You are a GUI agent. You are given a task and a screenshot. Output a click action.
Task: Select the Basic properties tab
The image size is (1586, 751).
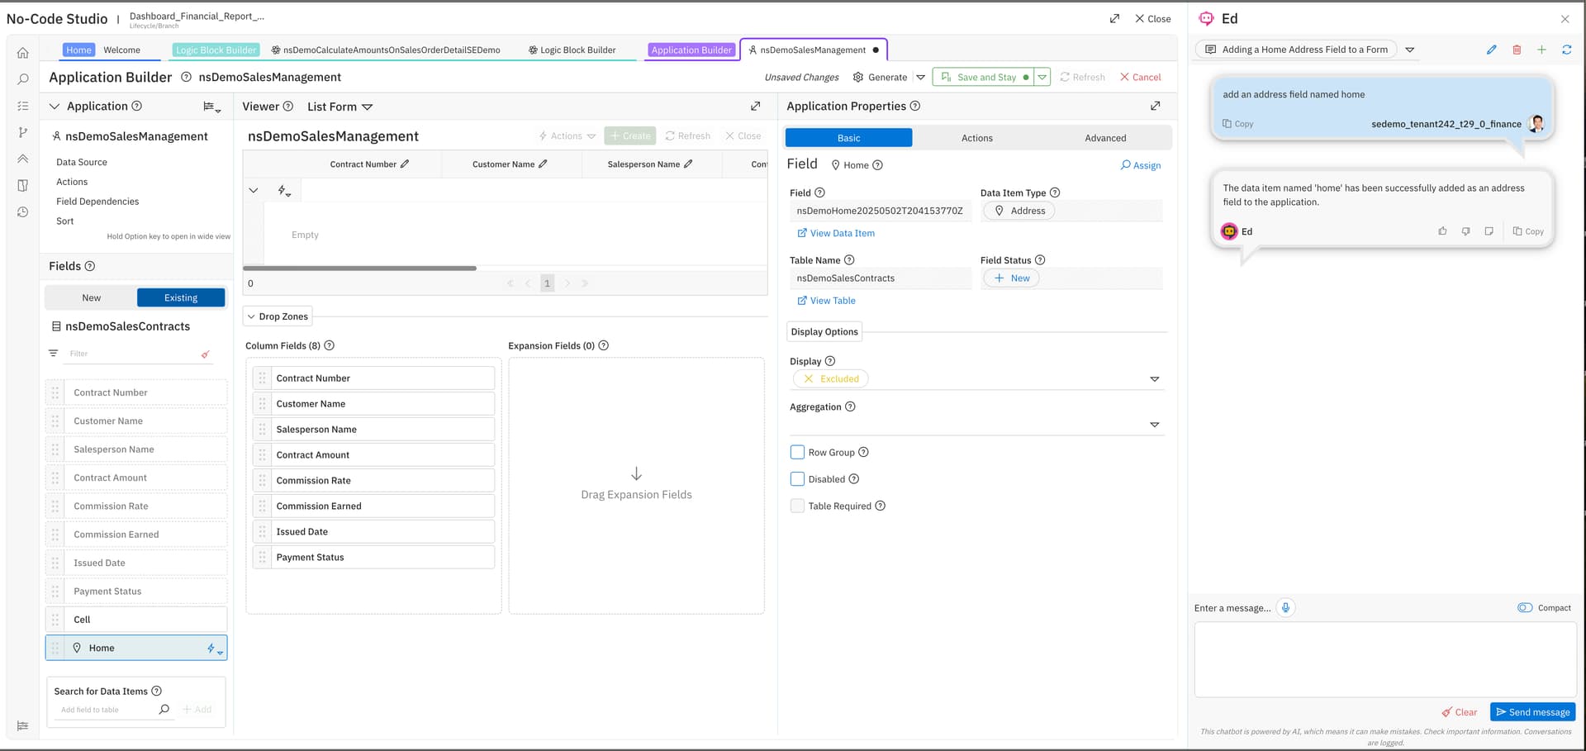point(848,138)
